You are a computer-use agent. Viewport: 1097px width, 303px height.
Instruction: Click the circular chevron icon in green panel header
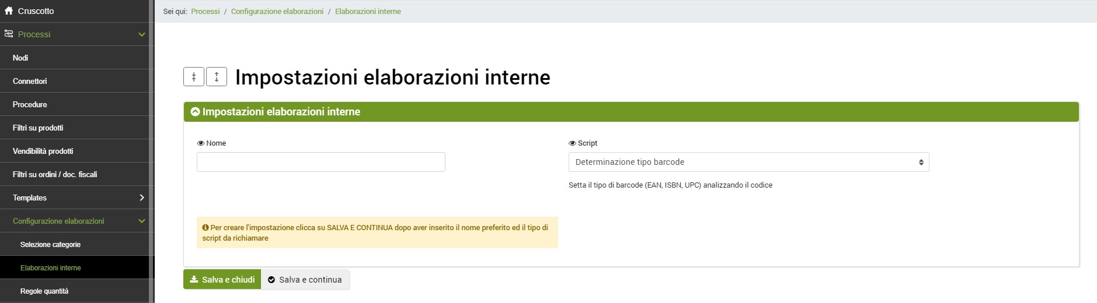pos(195,112)
